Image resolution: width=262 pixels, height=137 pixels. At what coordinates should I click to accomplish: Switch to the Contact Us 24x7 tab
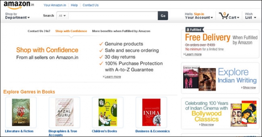(x=39, y=31)
